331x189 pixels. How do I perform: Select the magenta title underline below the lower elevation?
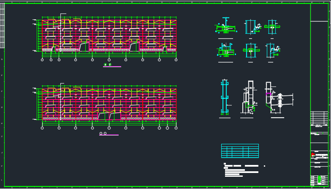pos(109,135)
